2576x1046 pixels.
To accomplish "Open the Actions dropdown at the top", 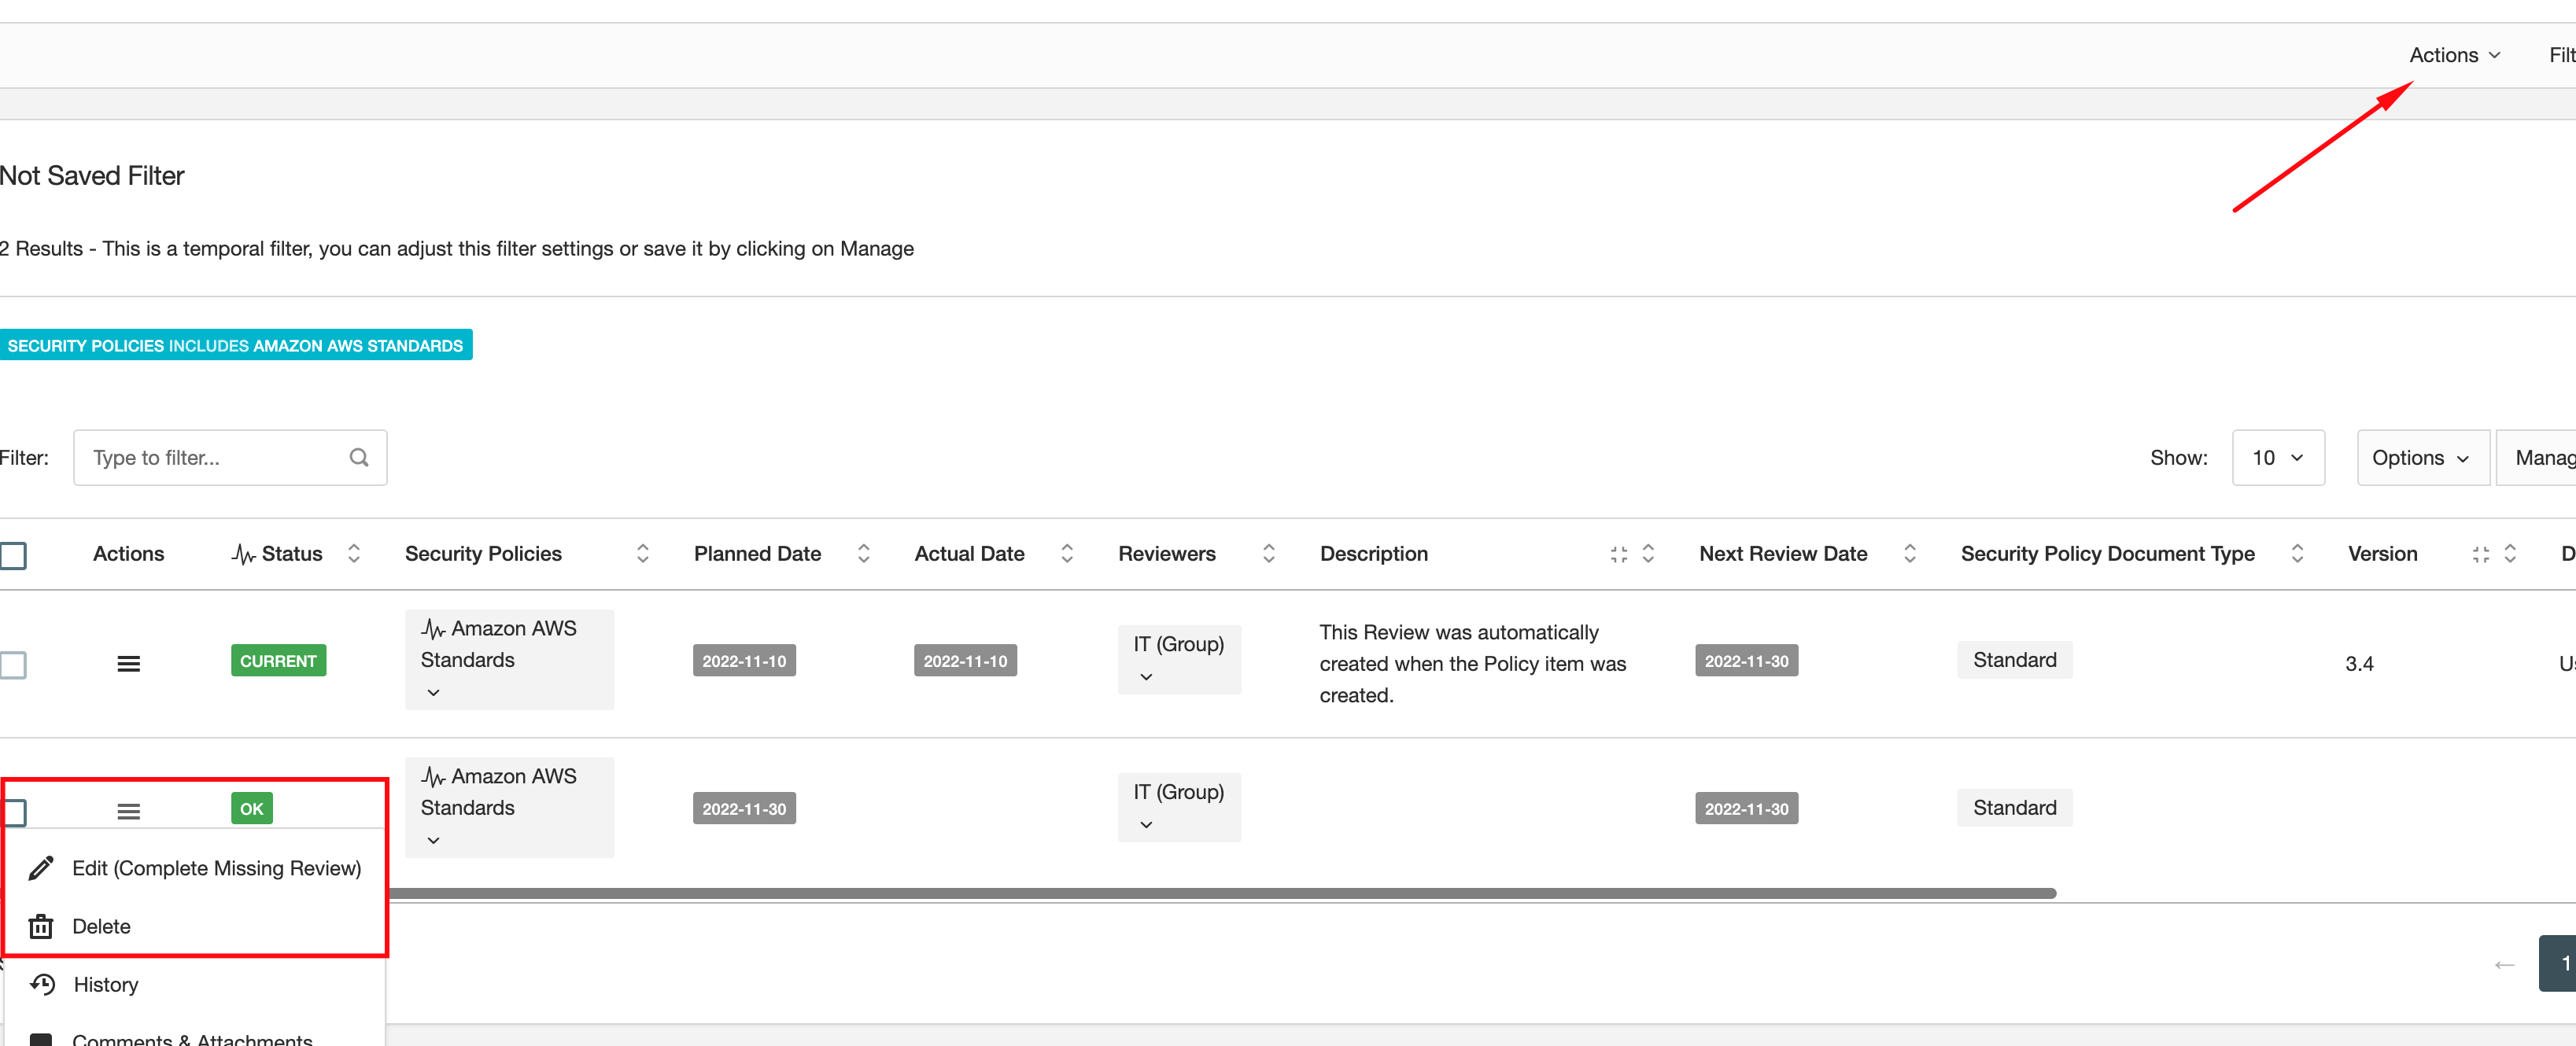I will pyautogui.click(x=2453, y=55).
